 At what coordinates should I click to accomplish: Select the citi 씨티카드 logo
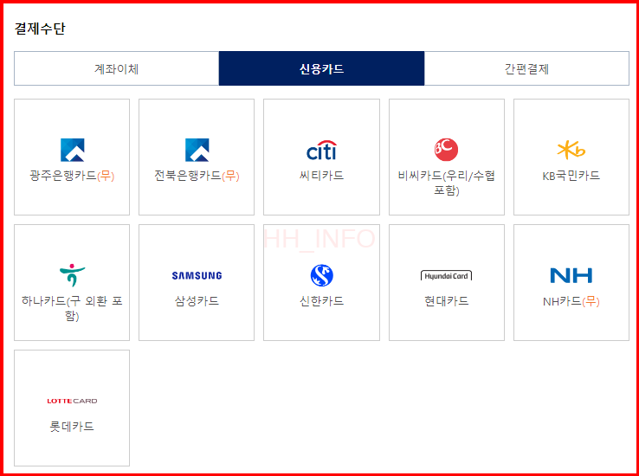coord(321,150)
